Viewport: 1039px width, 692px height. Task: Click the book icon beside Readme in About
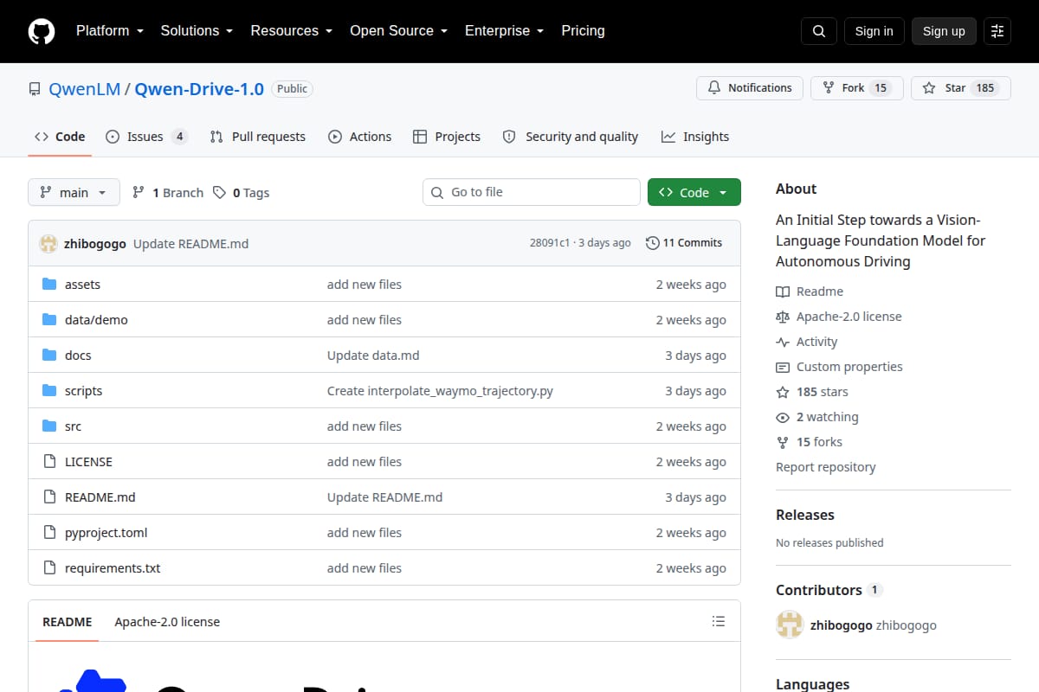point(783,292)
